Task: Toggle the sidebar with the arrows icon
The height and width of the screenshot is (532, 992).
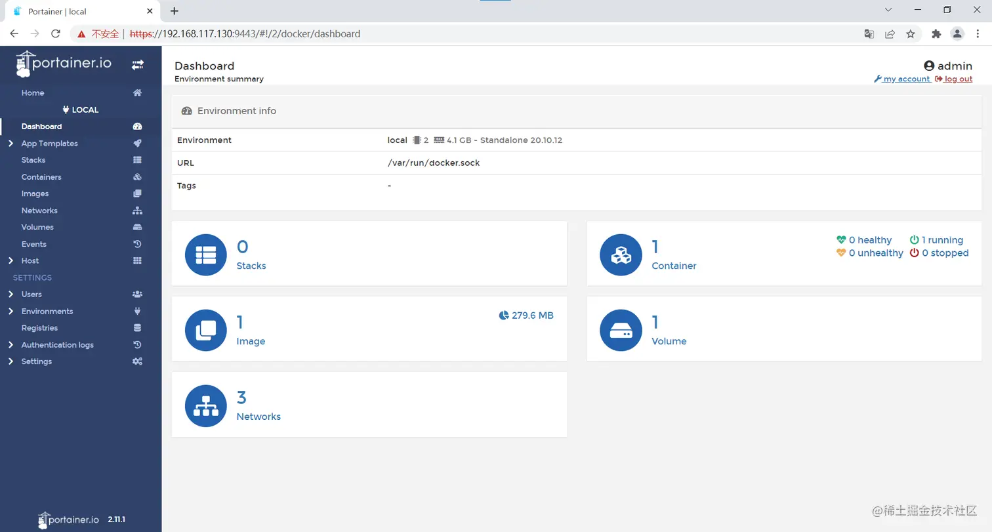Action: [x=137, y=65]
